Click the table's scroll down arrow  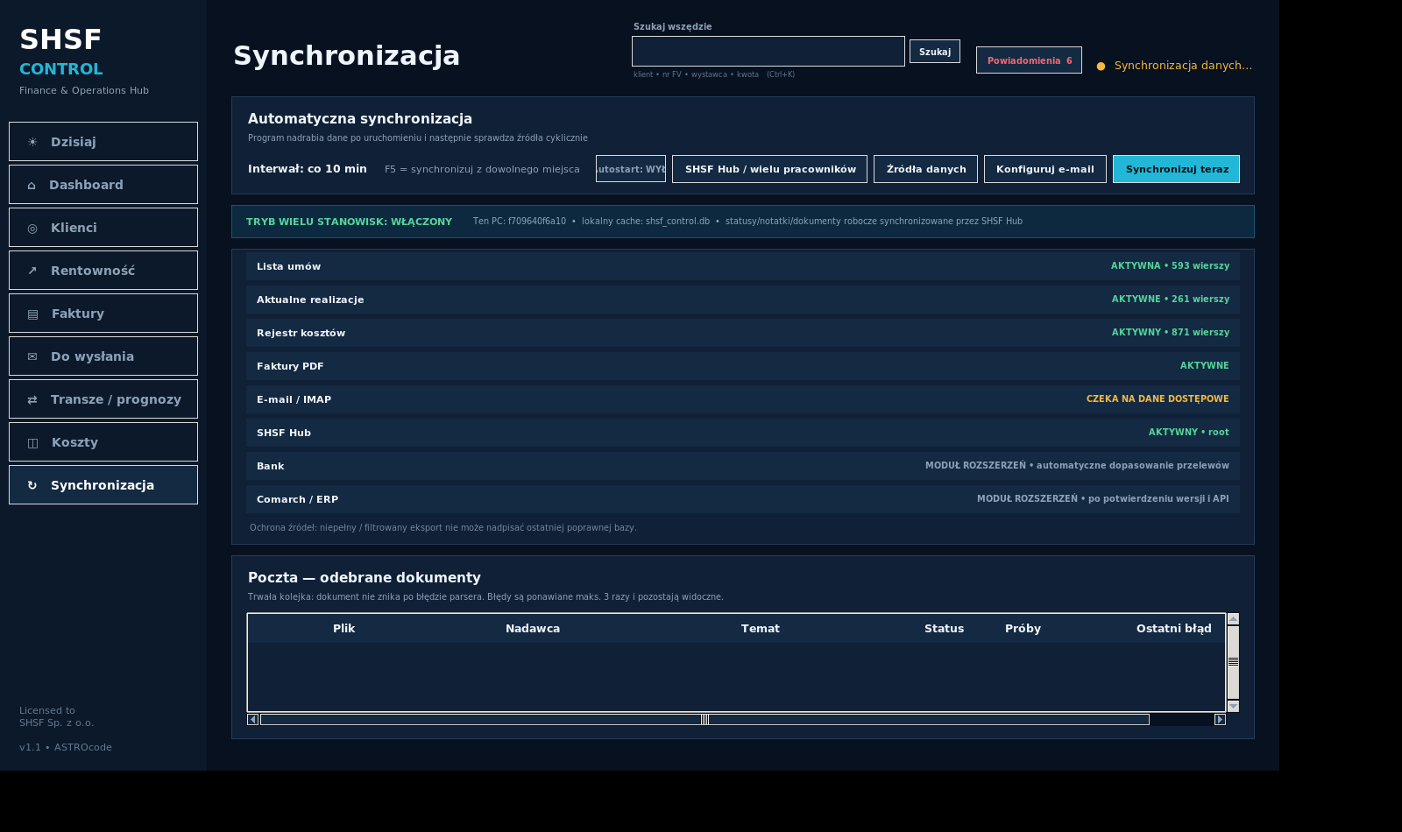tap(1233, 706)
